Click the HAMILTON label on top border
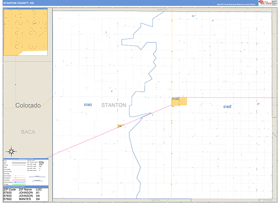Screen dimensions: 279x203 coord(162,10)
